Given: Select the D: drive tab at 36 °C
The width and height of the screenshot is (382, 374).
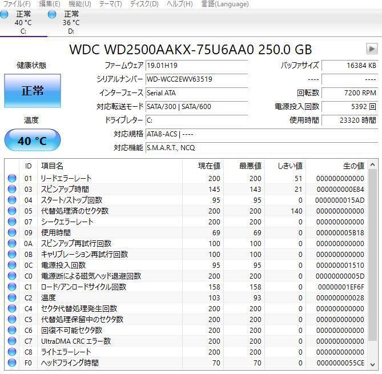Looking at the screenshot, I should pos(71,22).
